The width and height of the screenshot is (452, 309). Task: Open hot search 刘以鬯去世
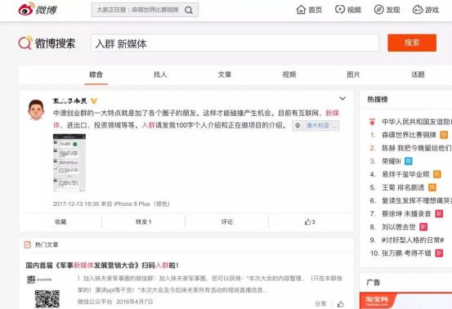399,227
